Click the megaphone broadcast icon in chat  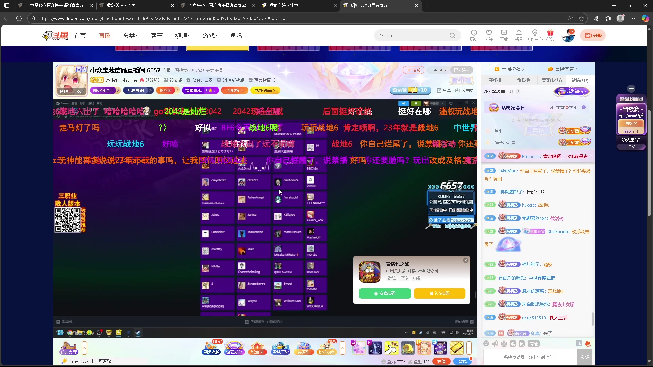click(495, 344)
